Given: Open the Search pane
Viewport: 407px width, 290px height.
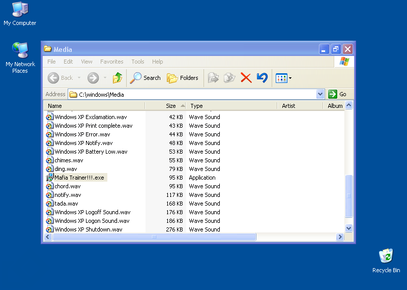Looking at the screenshot, I should pyautogui.click(x=146, y=78).
